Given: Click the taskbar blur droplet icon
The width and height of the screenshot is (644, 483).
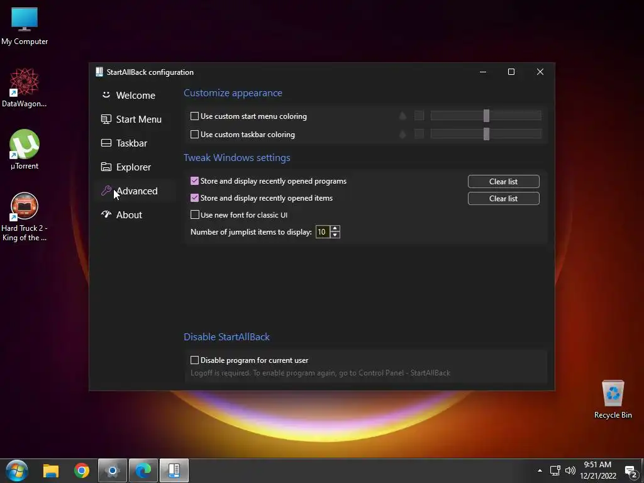Looking at the screenshot, I should (402, 134).
